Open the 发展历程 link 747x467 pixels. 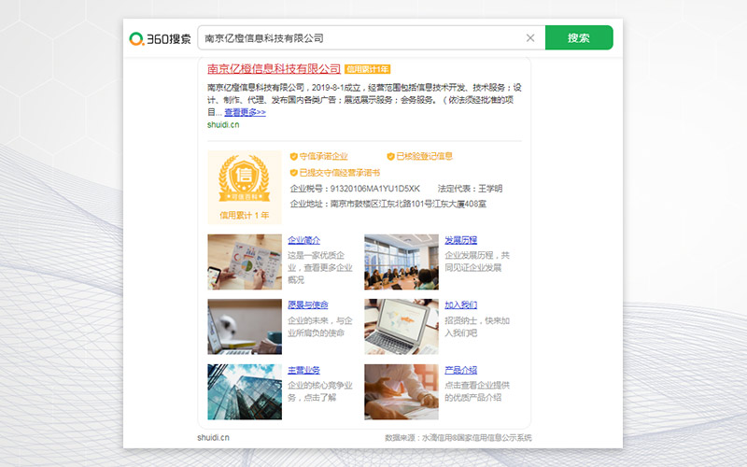coord(460,240)
